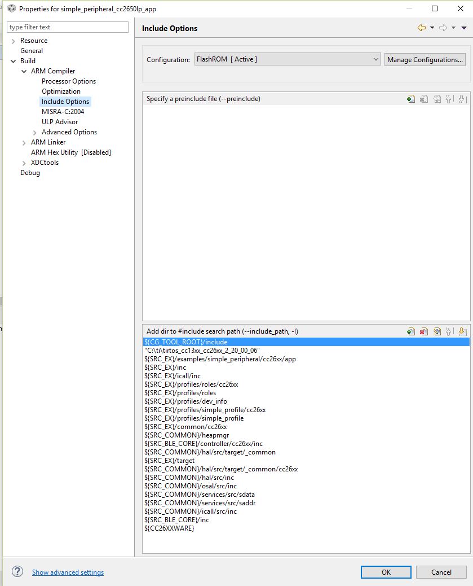473x586 pixels.
Task: Open the help question mark icon
Action: pyautogui.click(x=17, y=571)
